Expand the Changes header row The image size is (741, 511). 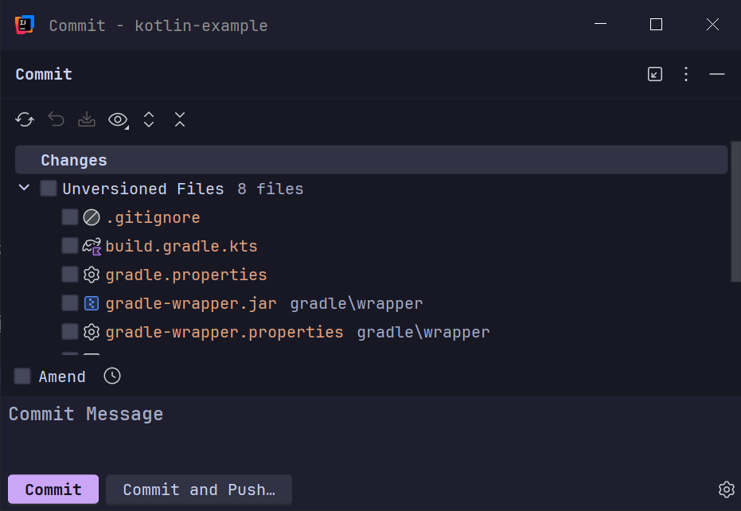pos(73,160)
